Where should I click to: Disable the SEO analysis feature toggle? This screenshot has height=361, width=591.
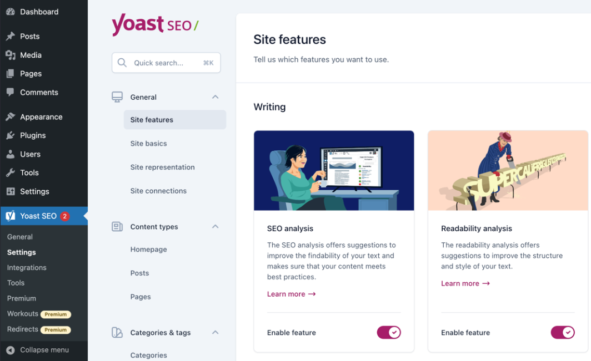tap(389, 332)
